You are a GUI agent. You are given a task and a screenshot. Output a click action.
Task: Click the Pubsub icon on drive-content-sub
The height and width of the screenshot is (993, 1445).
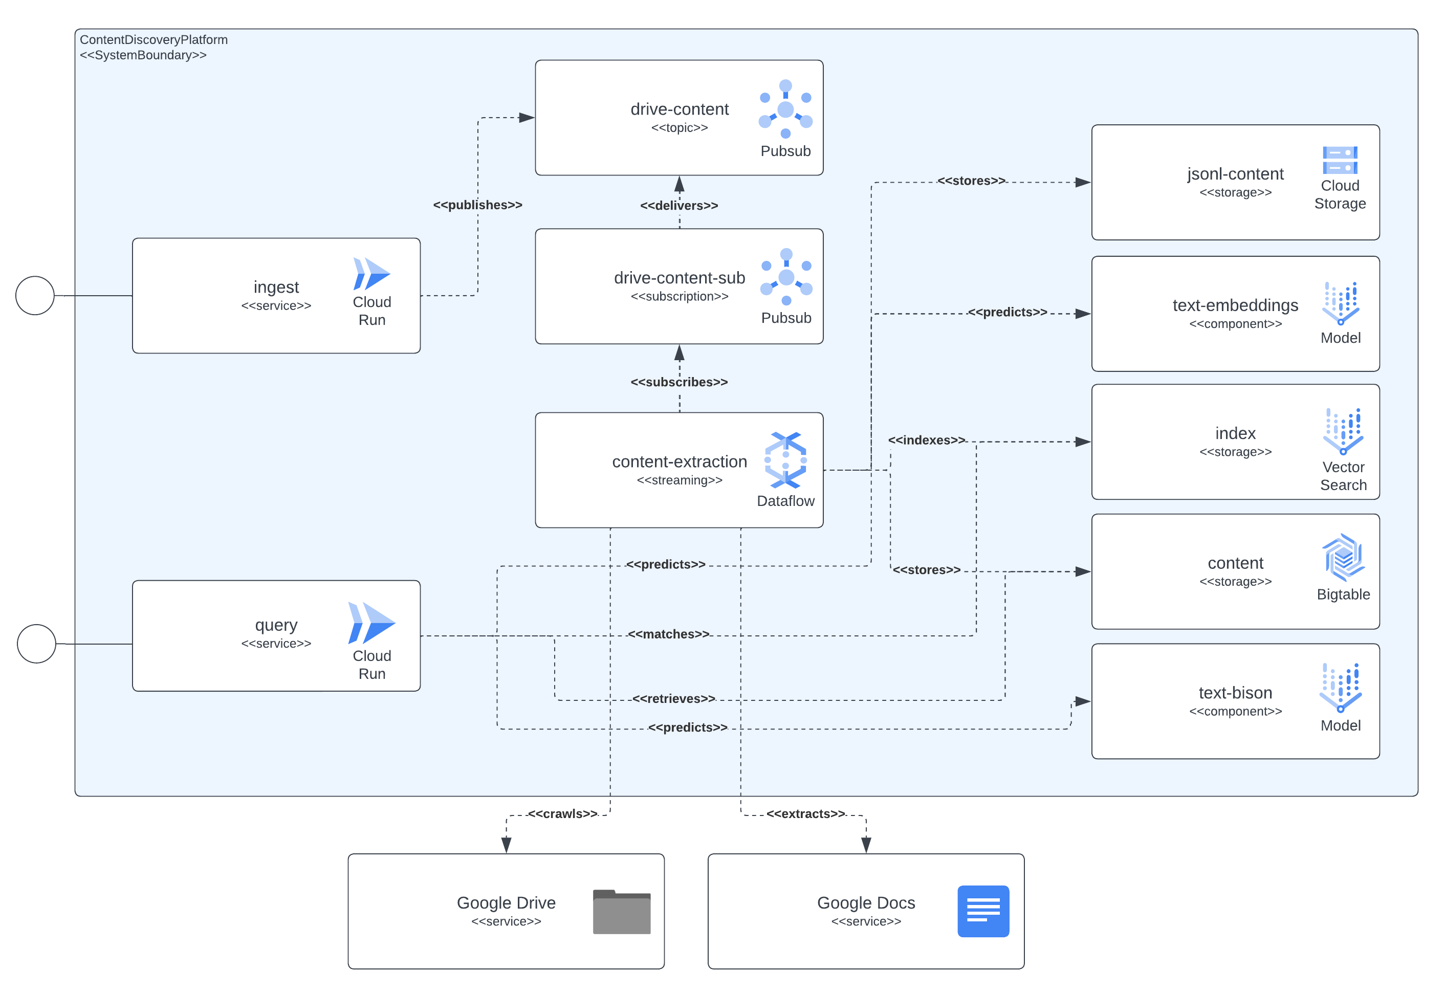click(x=786, y=278)
